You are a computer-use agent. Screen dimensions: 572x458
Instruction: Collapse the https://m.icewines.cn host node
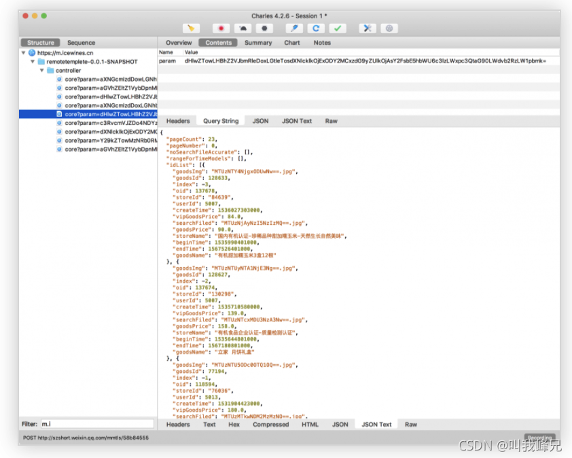[x=24, y=52]
